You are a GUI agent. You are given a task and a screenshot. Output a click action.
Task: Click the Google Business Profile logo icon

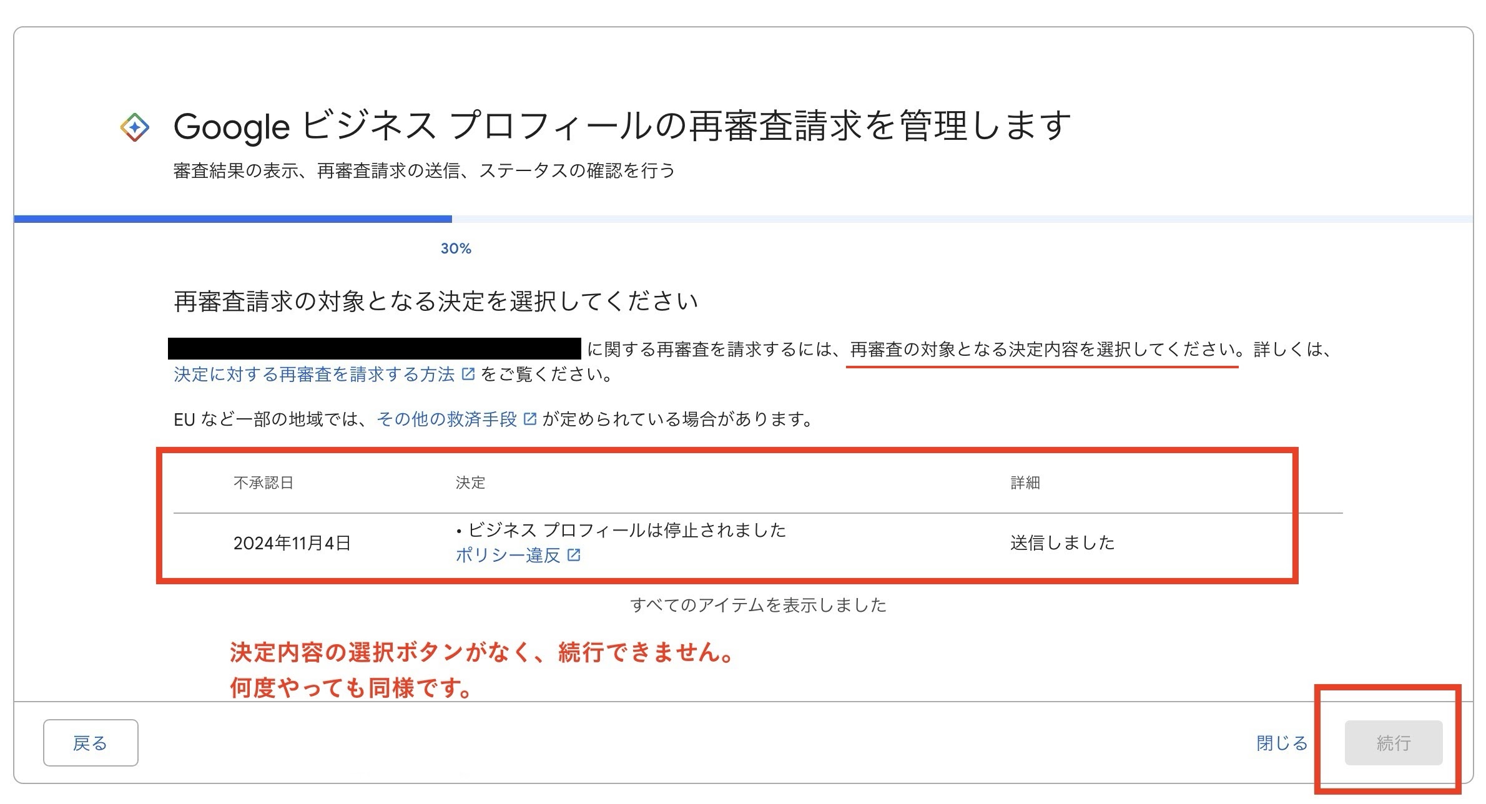point(134,127)
